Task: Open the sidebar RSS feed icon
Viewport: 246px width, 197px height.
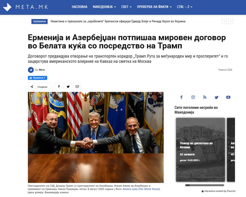Action: (205, 97)
